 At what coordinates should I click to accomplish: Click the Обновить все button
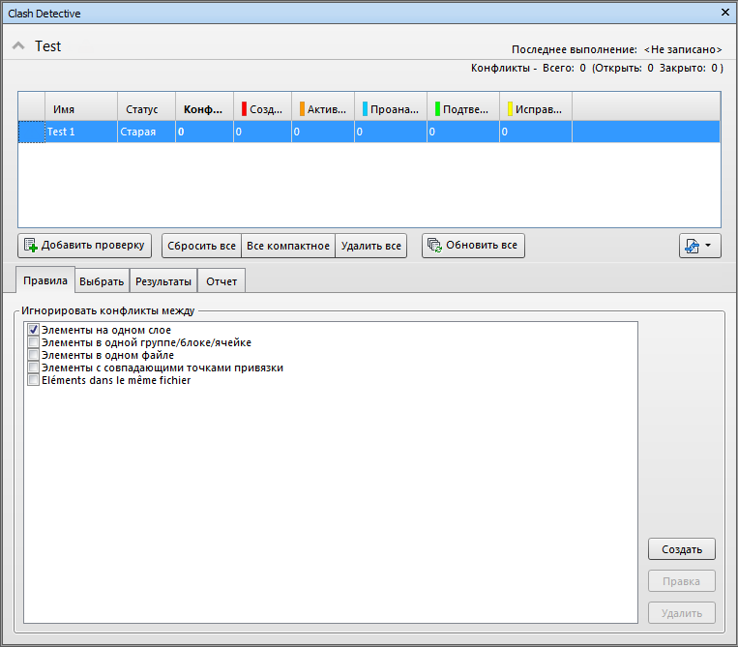(473, 246)
